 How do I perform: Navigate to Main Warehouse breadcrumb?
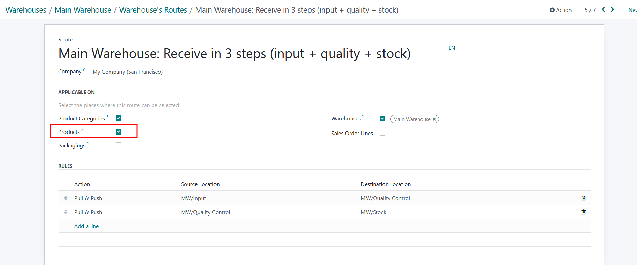click(x=83, y=10)
